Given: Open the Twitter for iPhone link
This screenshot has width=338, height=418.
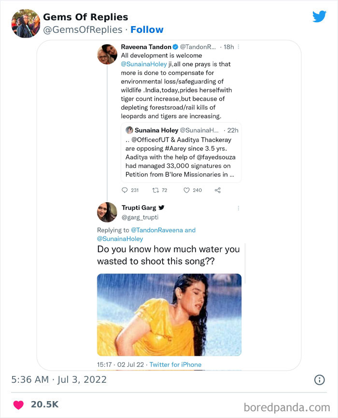Looking at the screenshot, I should 176,365.
